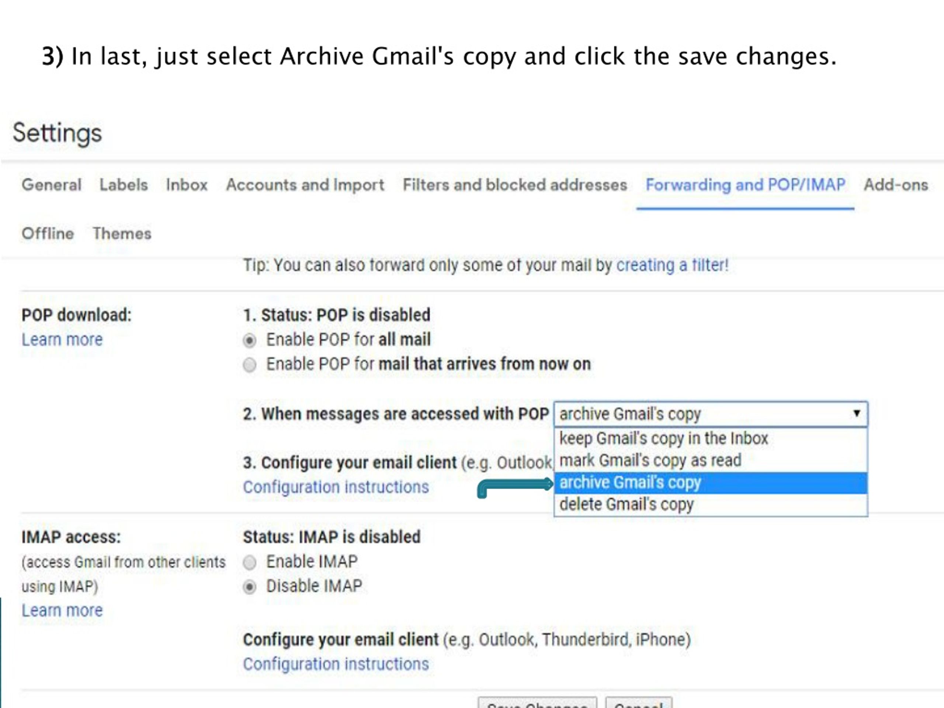Switch to the Offline tab
This screenshot has height=708, width=944.
[x=48, y=233]
